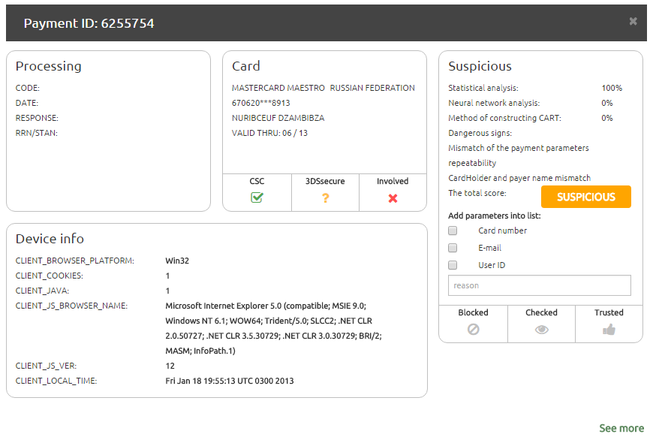Click the Involved column label
This screenshot has height=440, width=650.
393,181
